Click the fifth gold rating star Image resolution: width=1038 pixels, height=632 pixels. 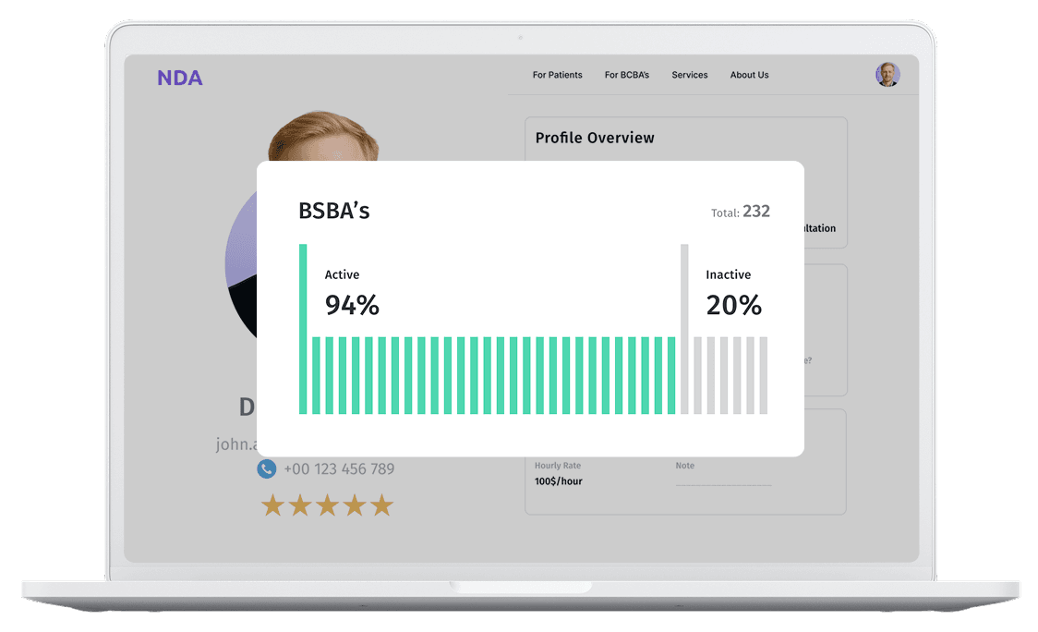(x=381, y=505)
